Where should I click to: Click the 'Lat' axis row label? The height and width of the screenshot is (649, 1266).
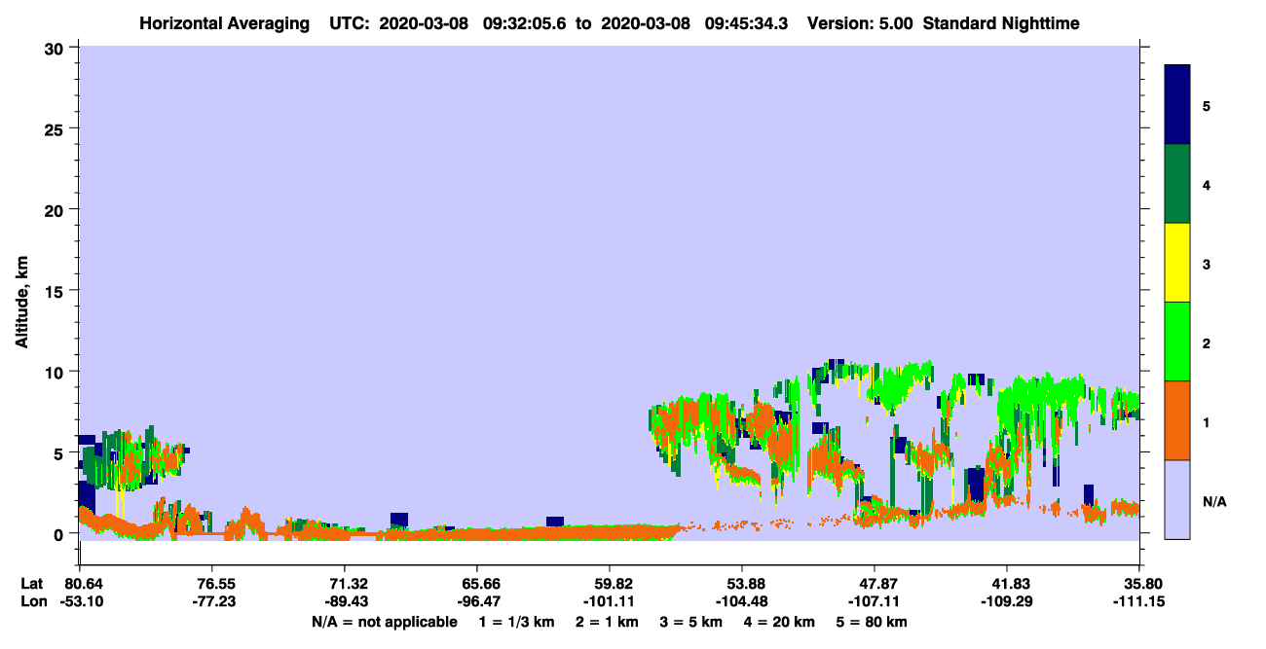pos(31,584)
